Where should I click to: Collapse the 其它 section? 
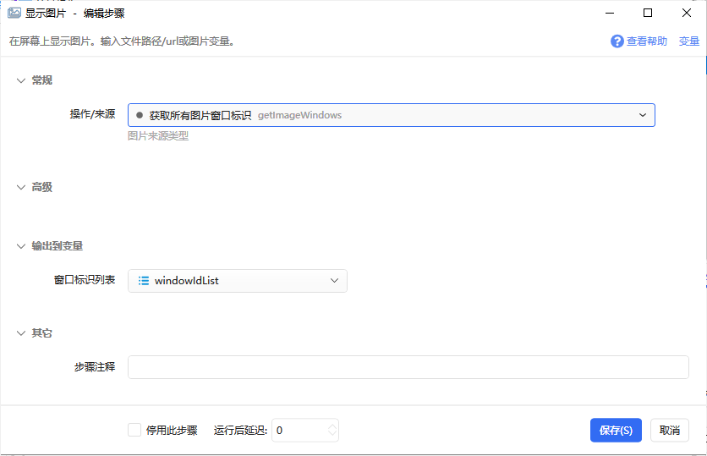(x=21, y=333)
